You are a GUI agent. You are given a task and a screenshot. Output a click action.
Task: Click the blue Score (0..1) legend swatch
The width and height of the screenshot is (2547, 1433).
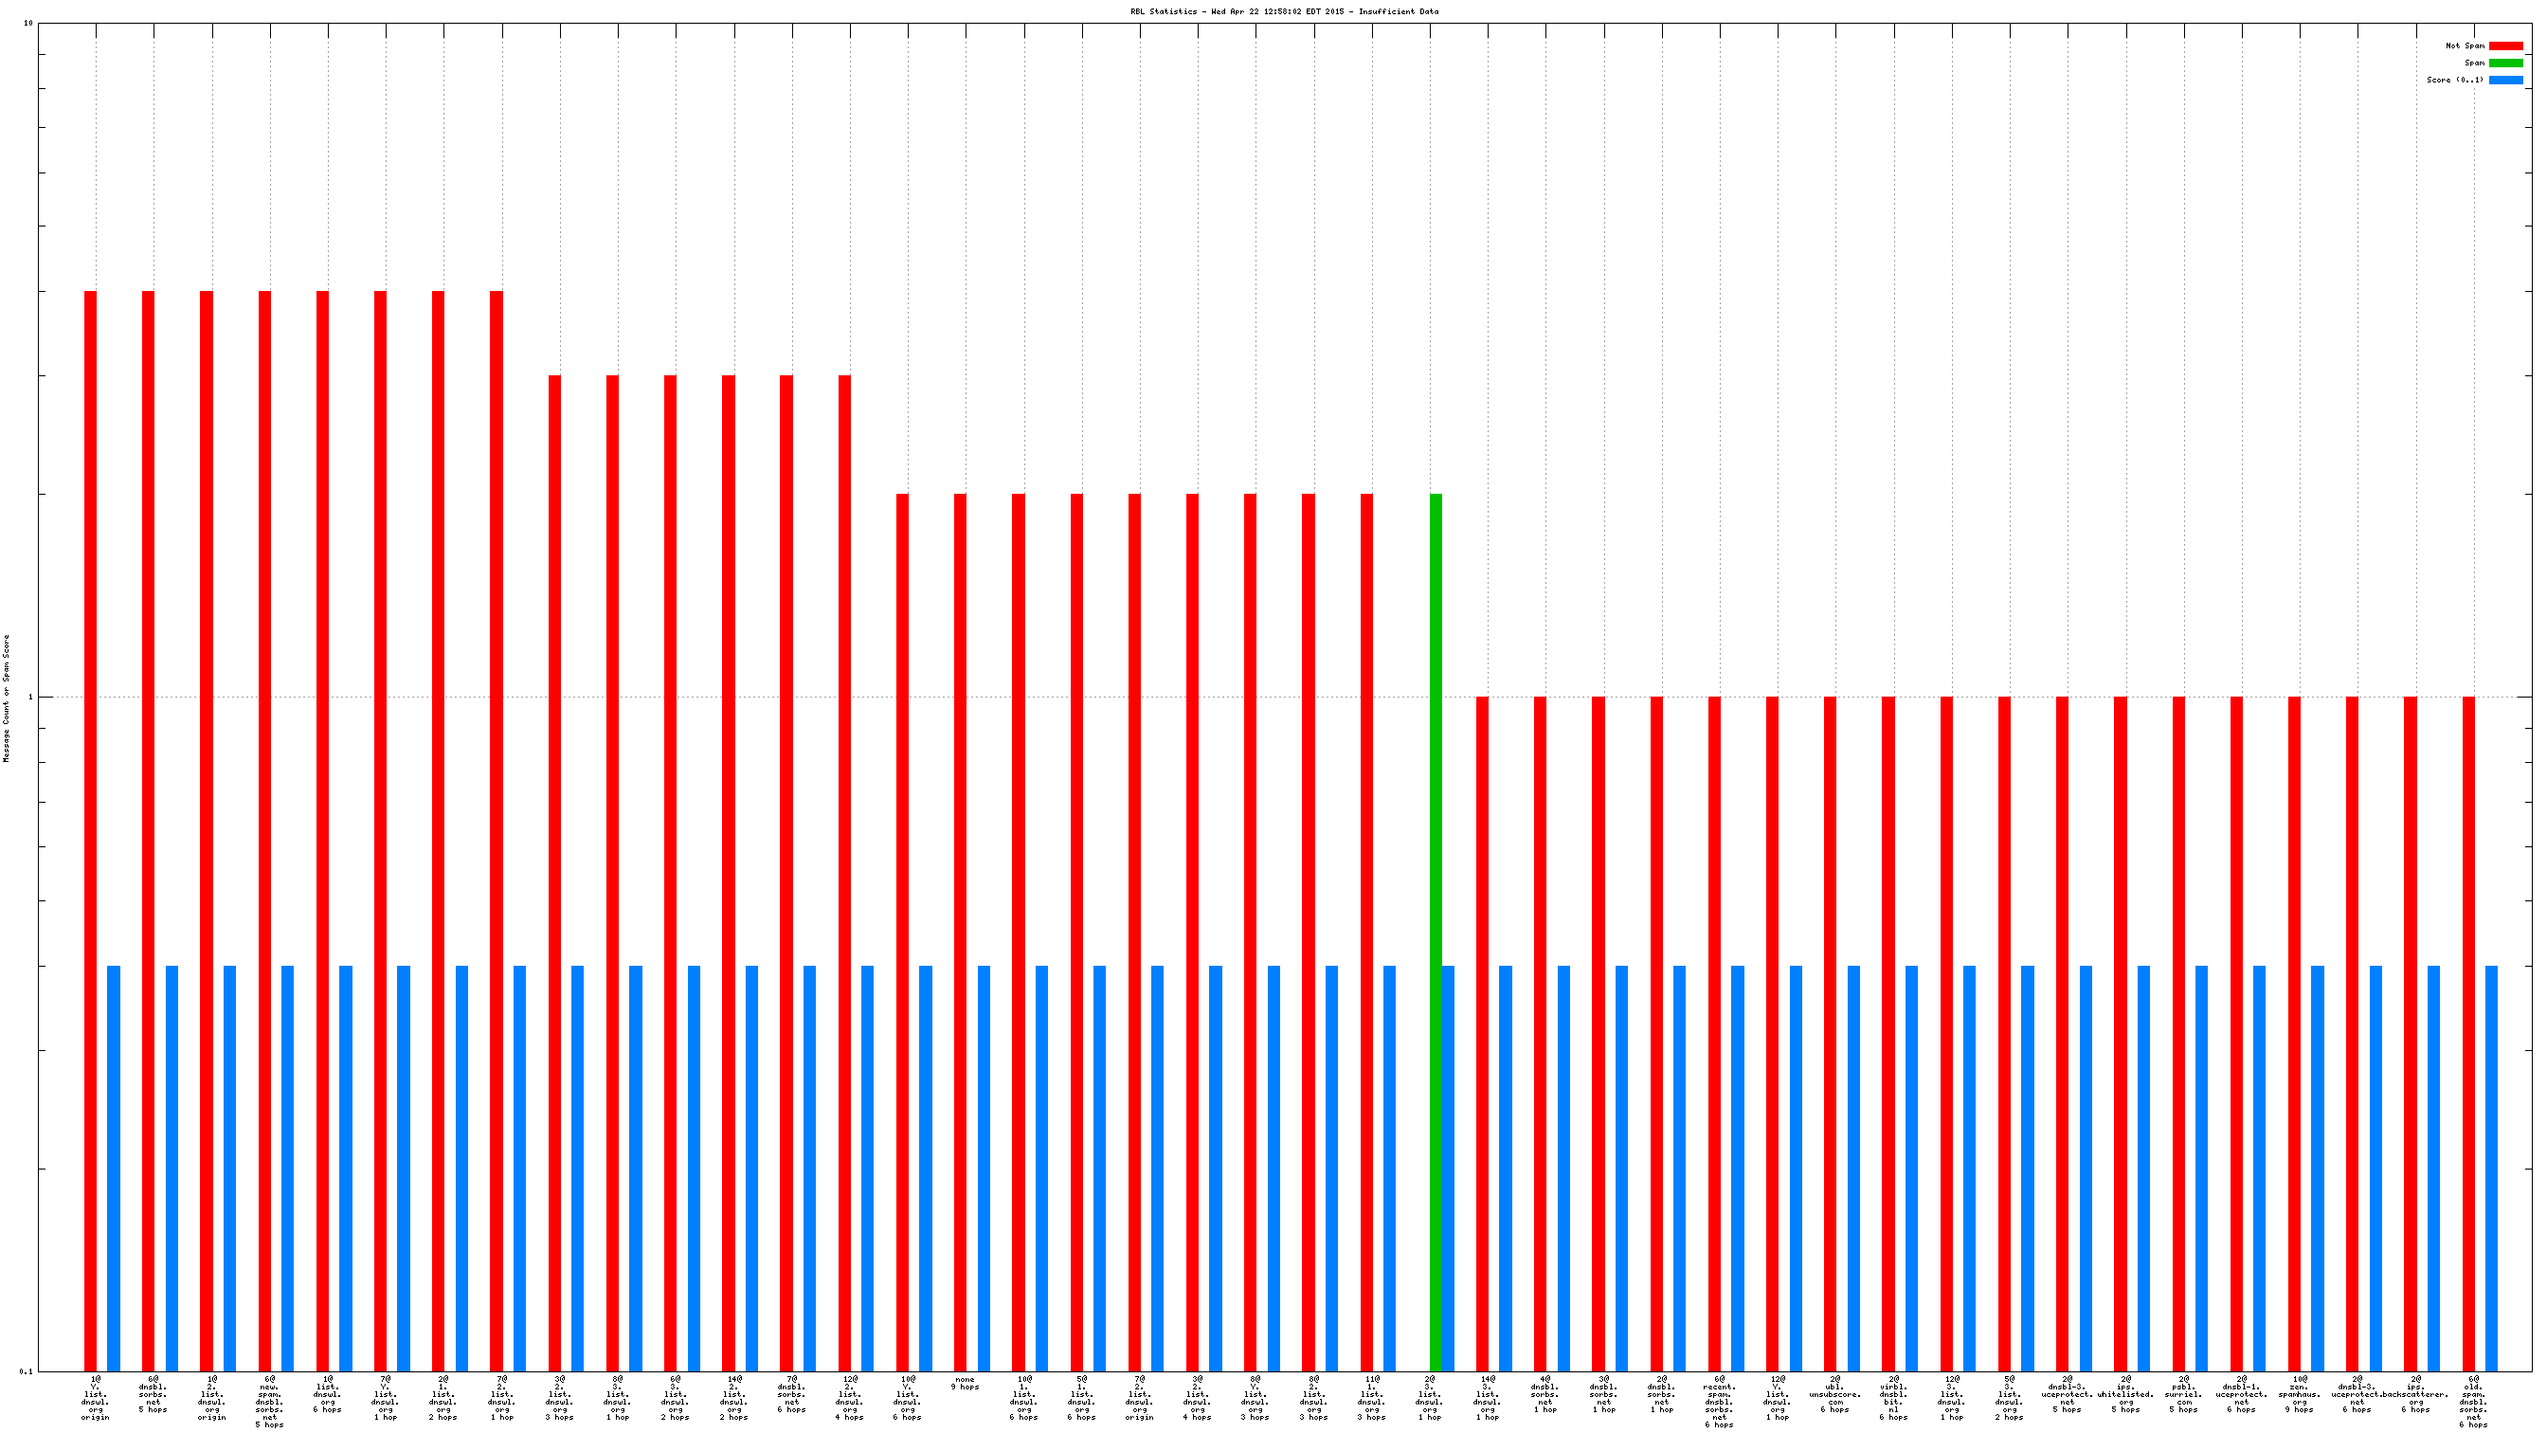2504,81
